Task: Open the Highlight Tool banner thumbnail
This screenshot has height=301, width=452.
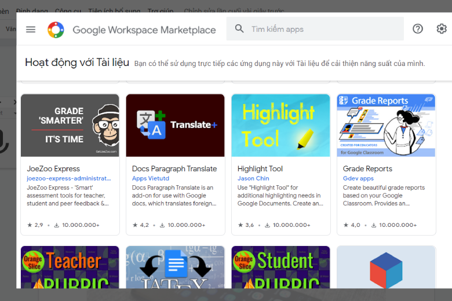Action: click(281, 126)
